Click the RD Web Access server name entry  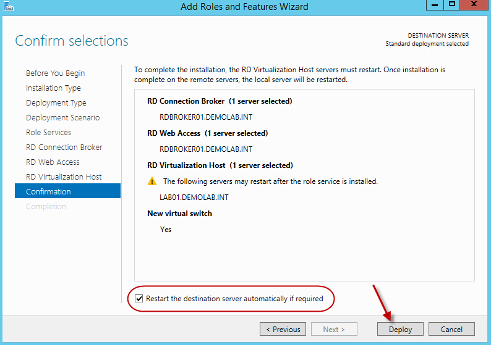tap(206, 149)
